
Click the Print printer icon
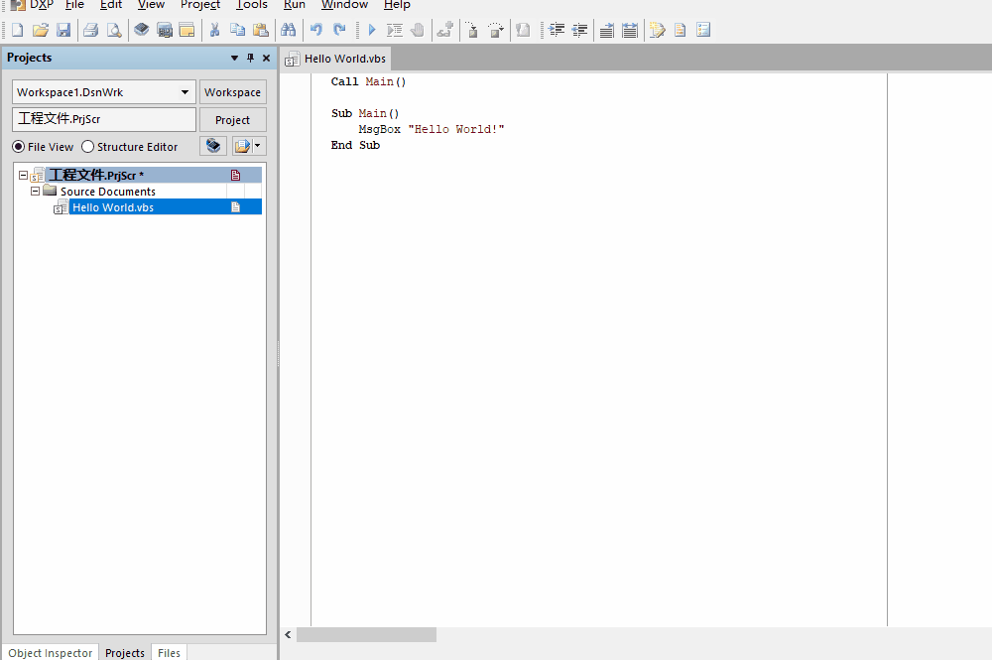pyautogui.click(x=90, y=30)
